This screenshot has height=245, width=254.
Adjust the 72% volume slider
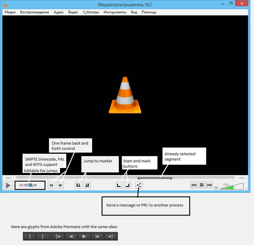232,186
